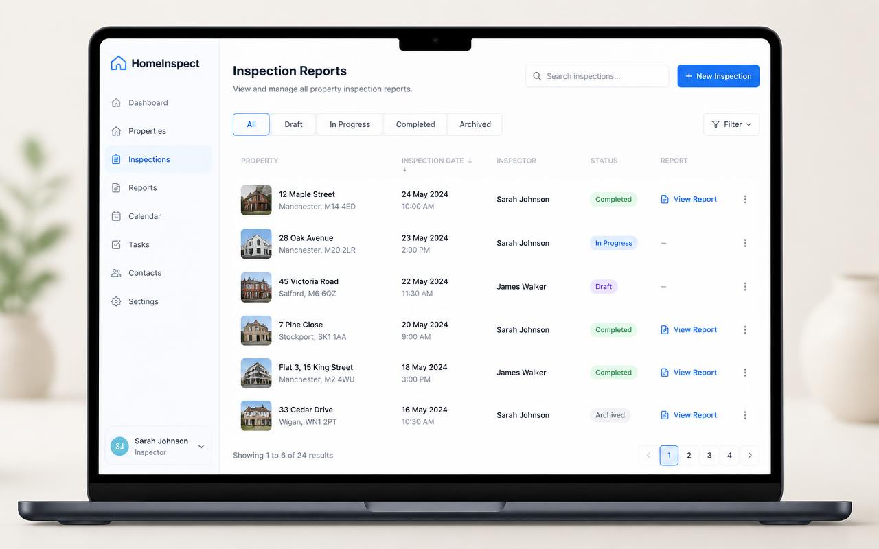Screen dimensions: 879x549
Task: Open row menu for 33 Cedar Drive
Action: (x=745, y=415)
